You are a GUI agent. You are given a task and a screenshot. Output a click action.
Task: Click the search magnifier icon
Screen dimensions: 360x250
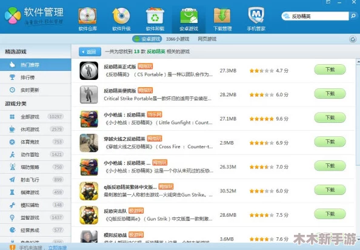click(353, 16)
